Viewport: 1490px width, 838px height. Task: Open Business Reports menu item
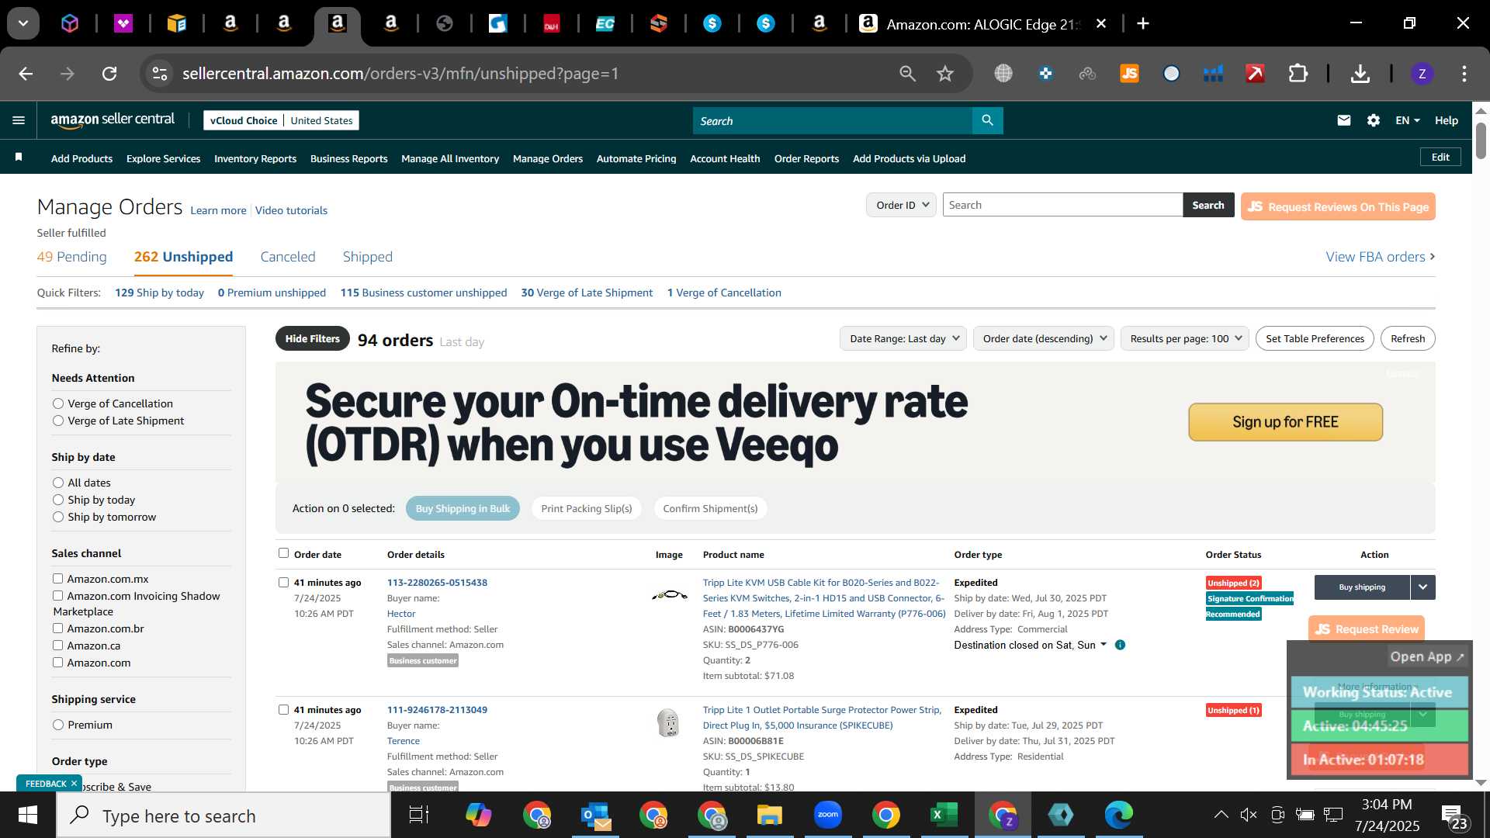click(x=348, y=158)
